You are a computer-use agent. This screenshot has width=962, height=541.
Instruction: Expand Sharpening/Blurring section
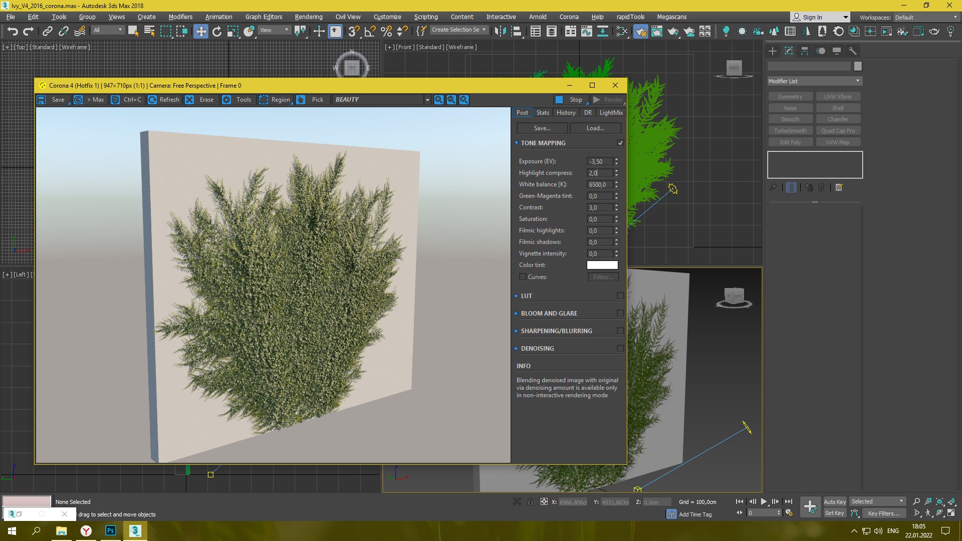pos(516,331)
